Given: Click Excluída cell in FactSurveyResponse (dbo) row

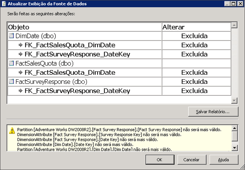Looking at the screenshot, I should (x=196, y=82).
